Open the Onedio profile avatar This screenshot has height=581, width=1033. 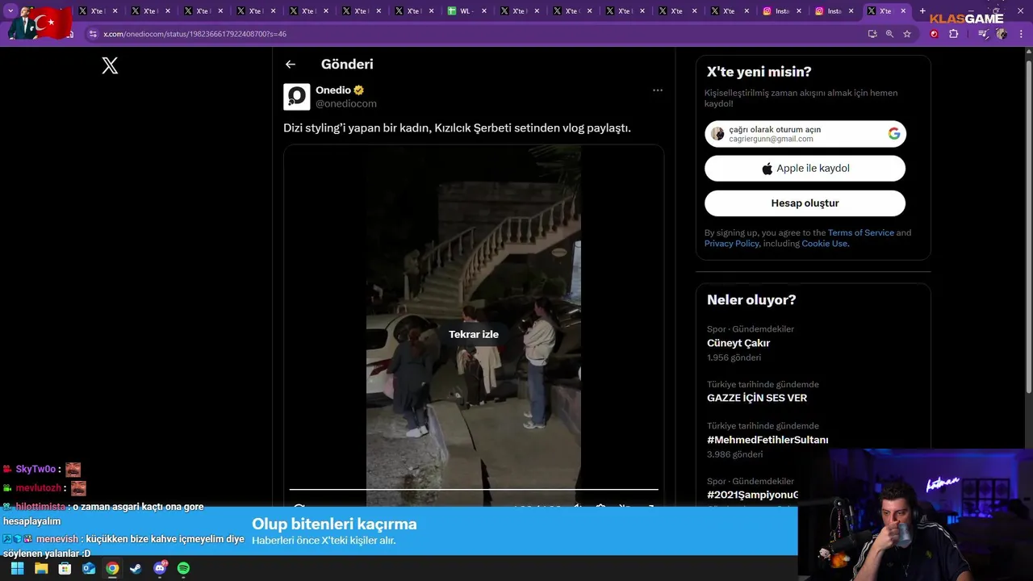click(x=297, y=97)
